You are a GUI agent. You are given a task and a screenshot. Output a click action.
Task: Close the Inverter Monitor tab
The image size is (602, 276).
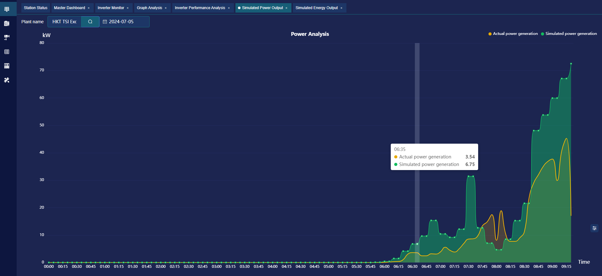pos(128,8)
